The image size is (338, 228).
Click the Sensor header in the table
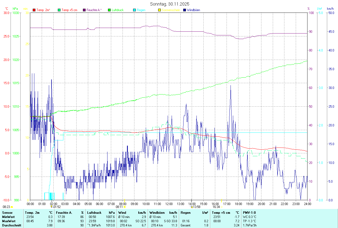[x=7, y=212]
